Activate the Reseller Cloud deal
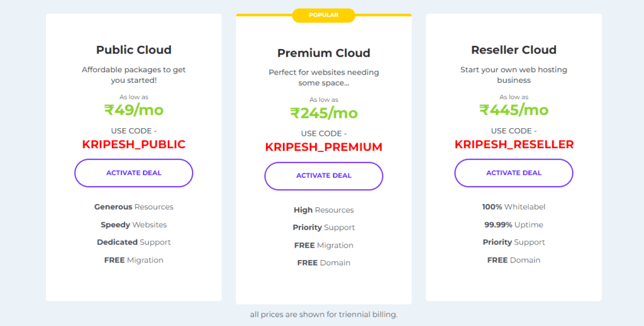This screenshot has height=326, width=644. 513,173
